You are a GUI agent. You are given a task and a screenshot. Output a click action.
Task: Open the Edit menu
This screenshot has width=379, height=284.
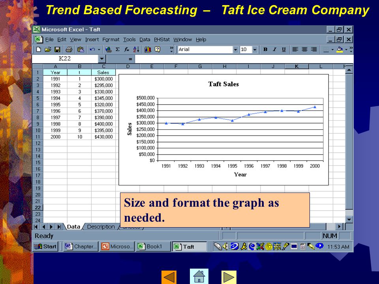62,39
